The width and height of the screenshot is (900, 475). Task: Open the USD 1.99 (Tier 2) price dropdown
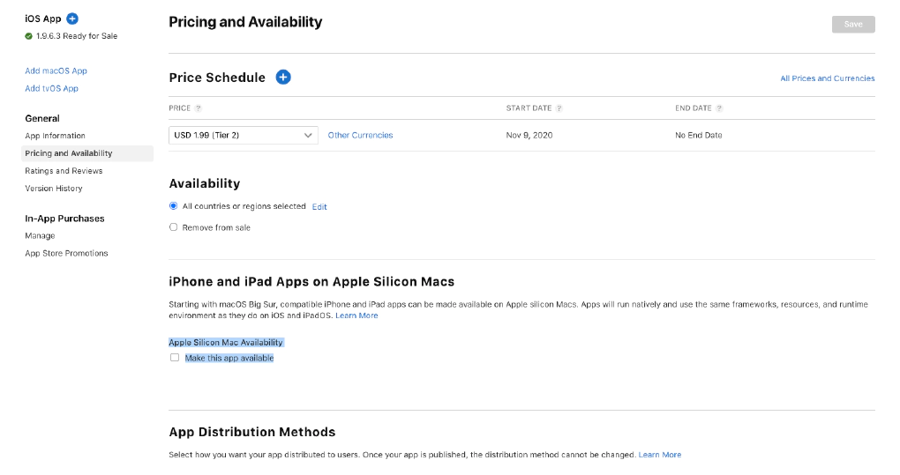(244, 136)
